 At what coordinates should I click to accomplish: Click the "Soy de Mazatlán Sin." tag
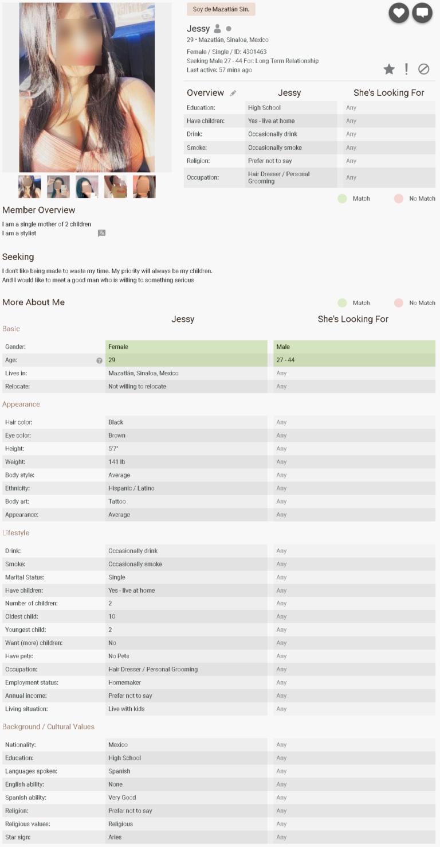click(221, 9)
